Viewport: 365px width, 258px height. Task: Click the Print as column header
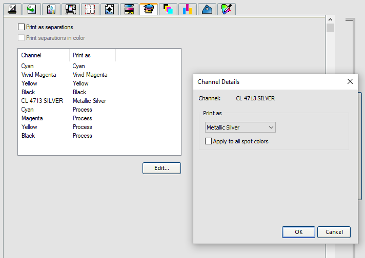click(x=92, y=55)
